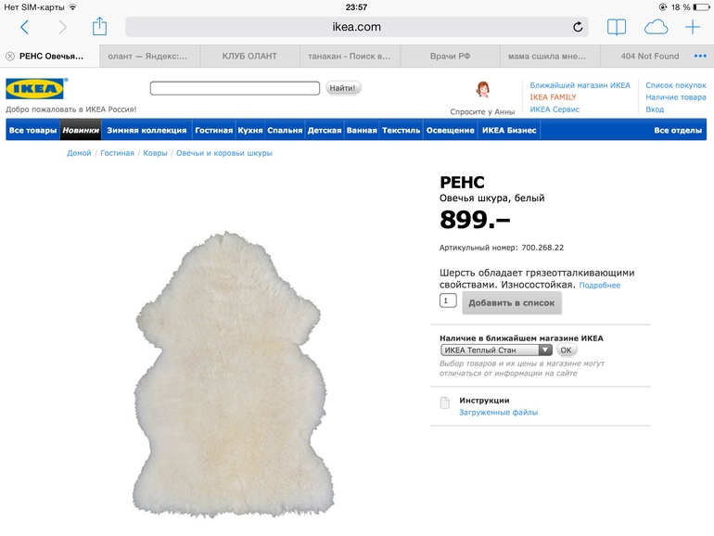Image resolution: width=714 pixels, height=536 pixels.
Task: Reload the page with refresh icon
Action: pos(578,27)
